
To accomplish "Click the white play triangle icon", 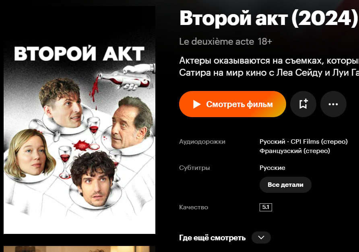I will click(197, 104).
